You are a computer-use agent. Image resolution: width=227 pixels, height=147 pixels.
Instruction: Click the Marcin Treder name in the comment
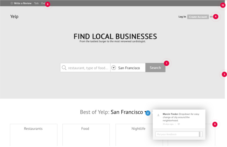click(x=171, y=114)
